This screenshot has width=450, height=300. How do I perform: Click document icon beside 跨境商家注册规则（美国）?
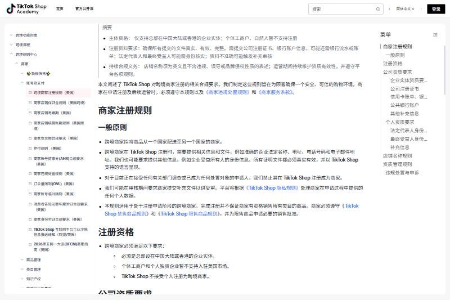30,93
